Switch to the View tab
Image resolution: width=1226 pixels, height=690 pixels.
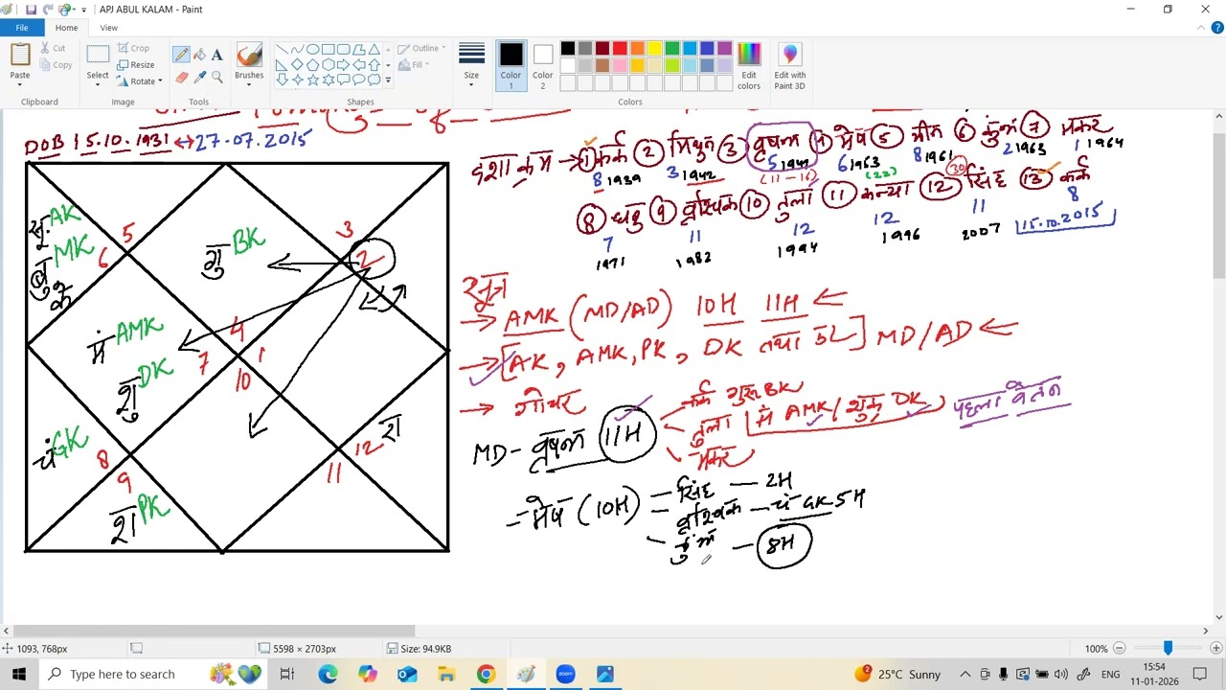(x=108, y=28)
